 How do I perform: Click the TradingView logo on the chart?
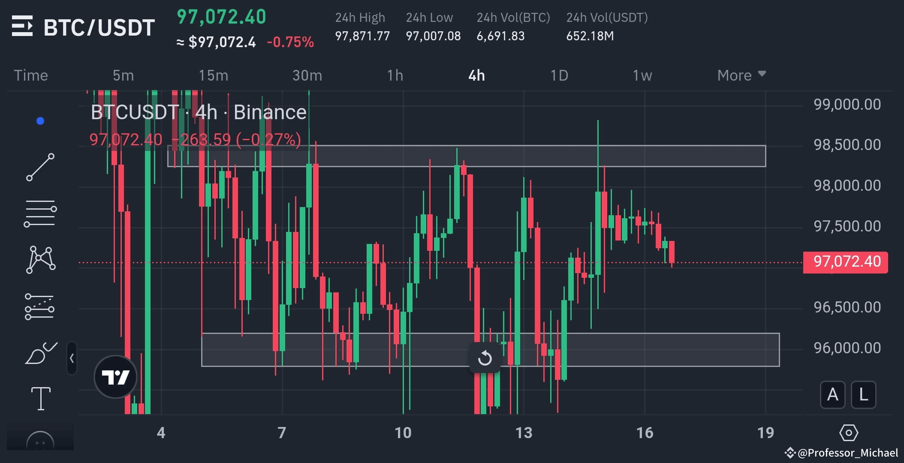click(x=115, y=376)
